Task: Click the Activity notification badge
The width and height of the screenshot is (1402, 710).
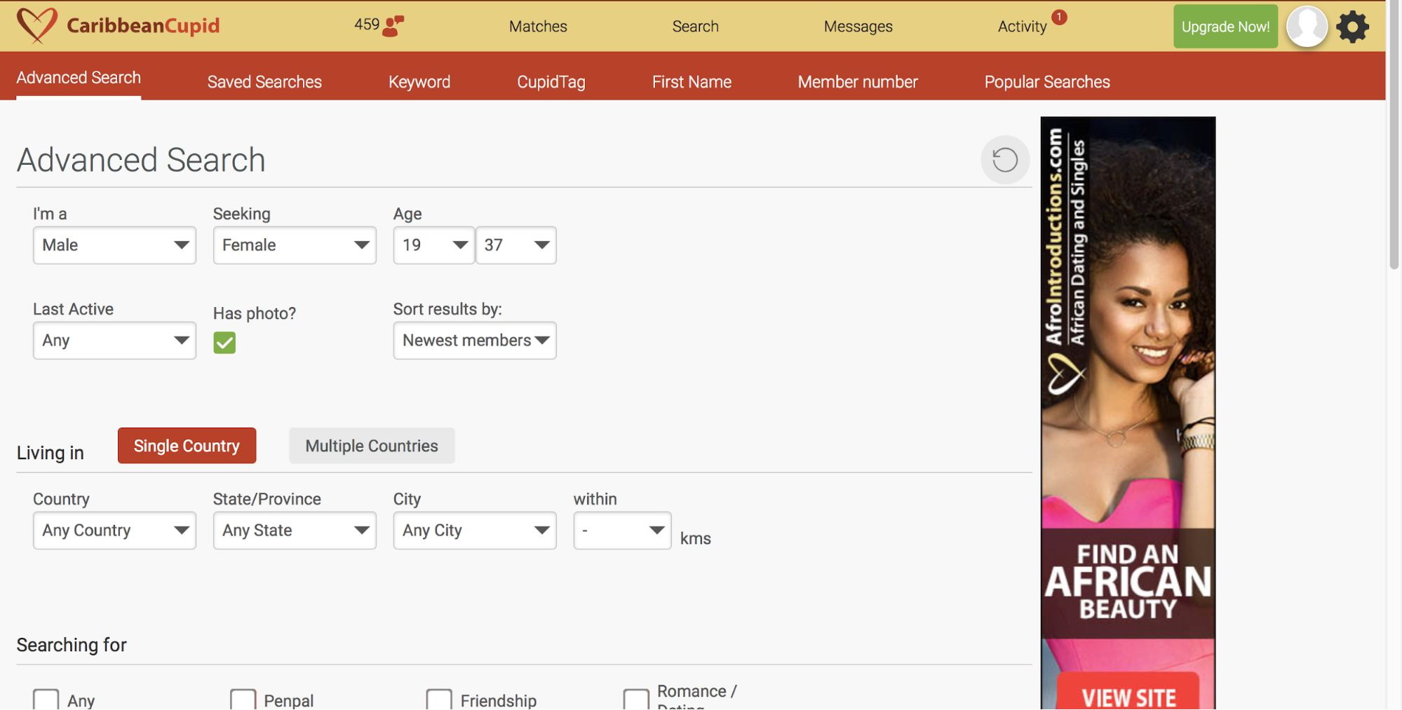Action: (1059, 18)
